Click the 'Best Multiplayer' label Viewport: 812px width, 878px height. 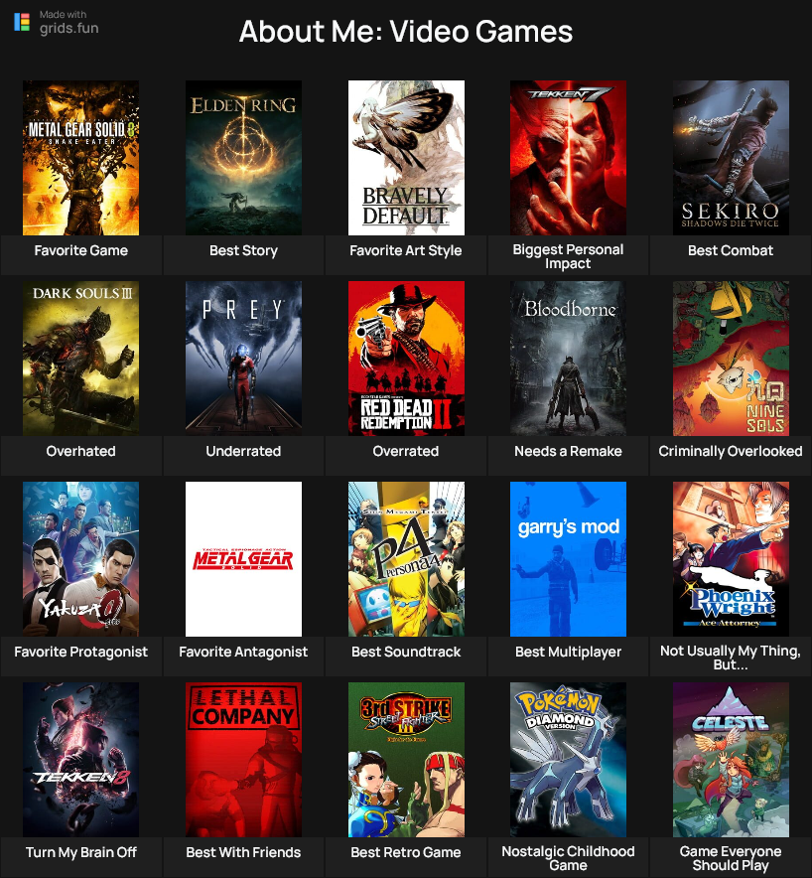pos(568,652)
